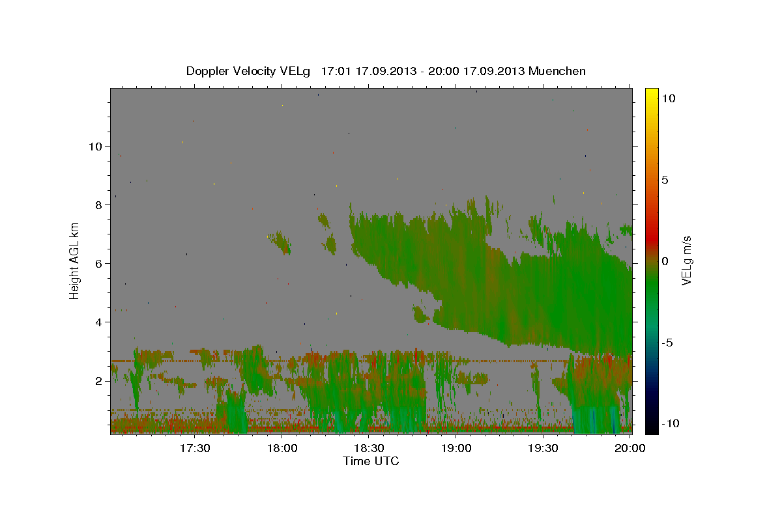Click the 'Height AGL km' y-axis label
The width and height of the screenshot is (782, 521).
pos(74,260)
